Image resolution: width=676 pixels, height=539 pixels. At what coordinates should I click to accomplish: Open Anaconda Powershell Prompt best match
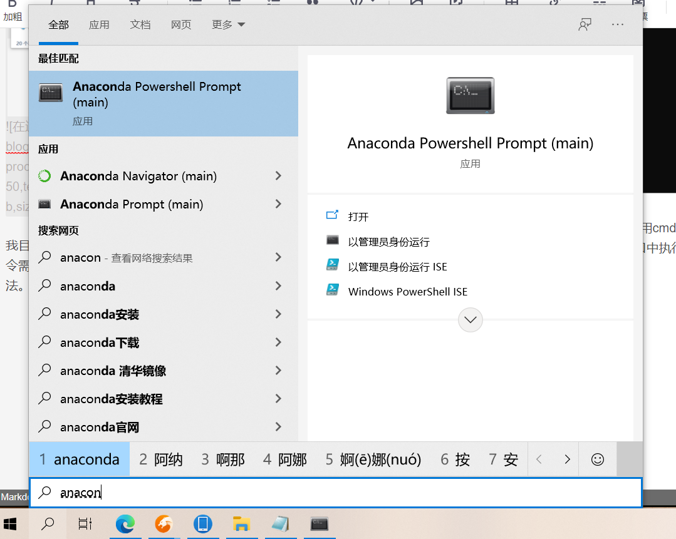click(164, 103)
